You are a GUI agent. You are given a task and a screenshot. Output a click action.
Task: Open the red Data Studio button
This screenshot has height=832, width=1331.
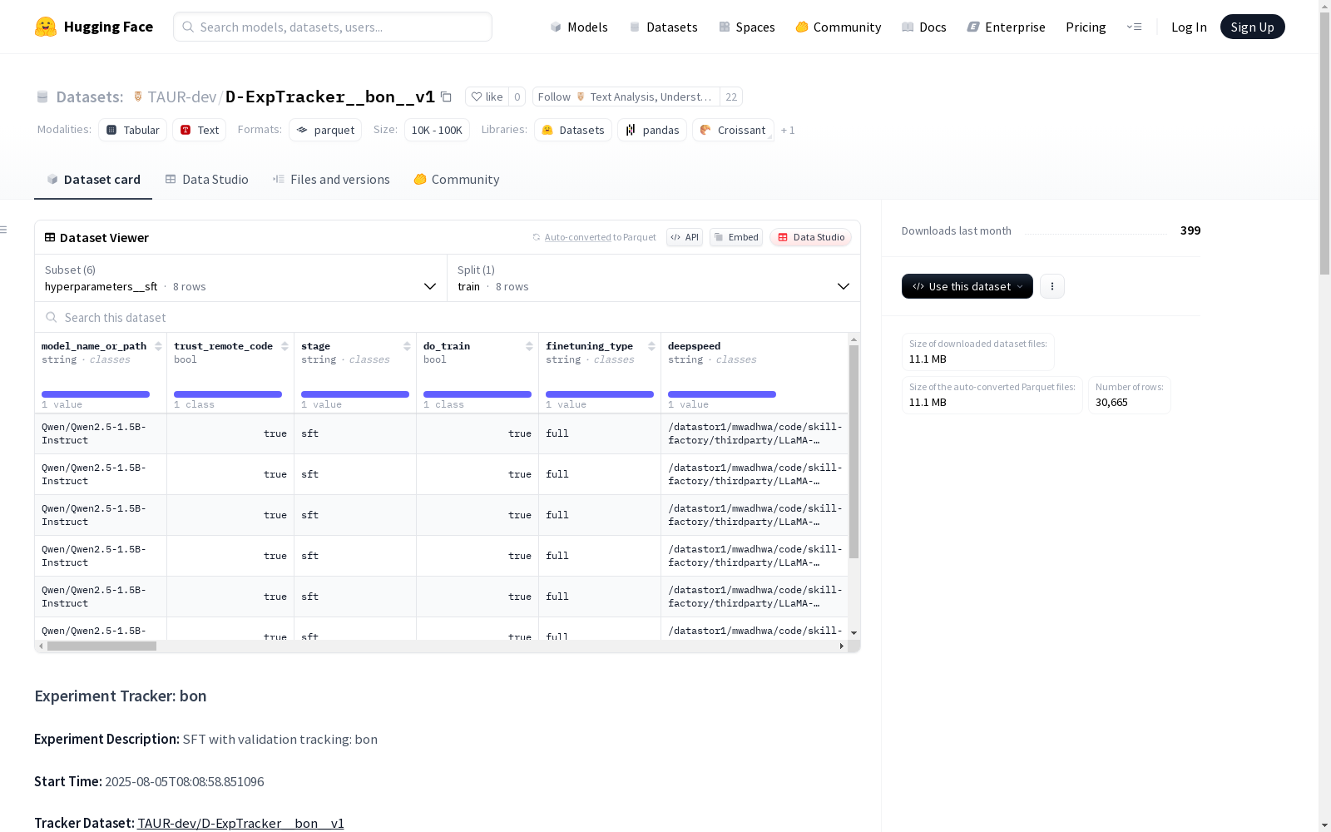pos(811,237)
